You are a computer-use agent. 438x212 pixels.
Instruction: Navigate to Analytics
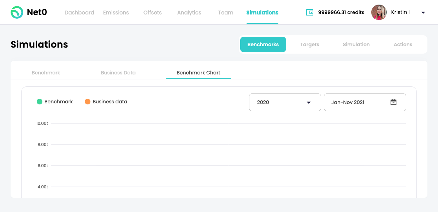coord(189,12)
